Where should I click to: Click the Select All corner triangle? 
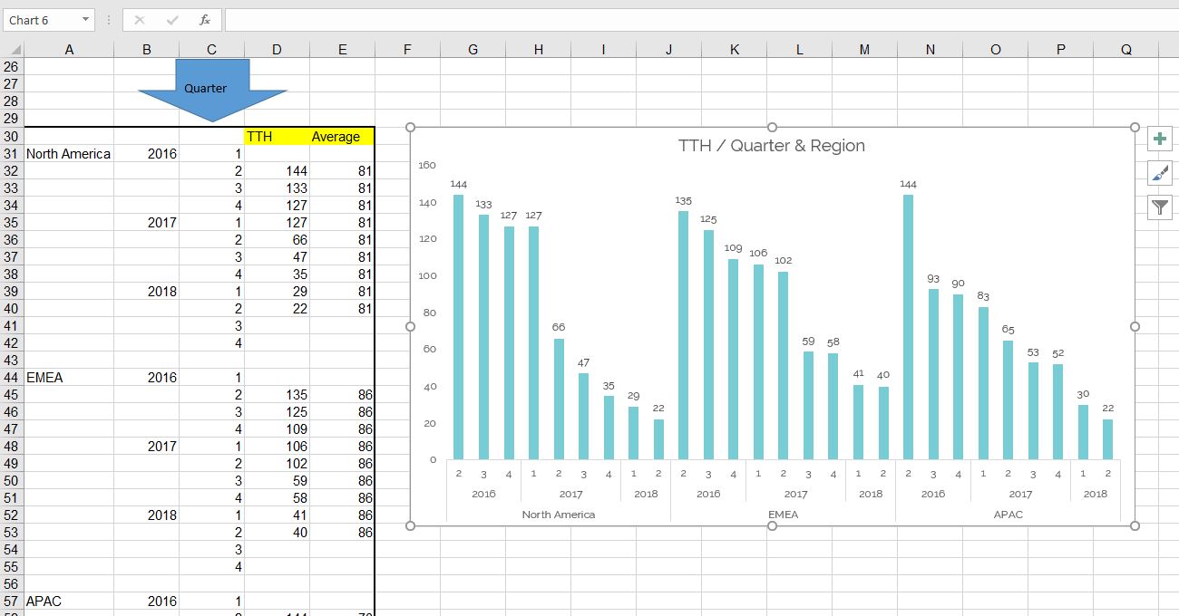[x=14, y=50]
